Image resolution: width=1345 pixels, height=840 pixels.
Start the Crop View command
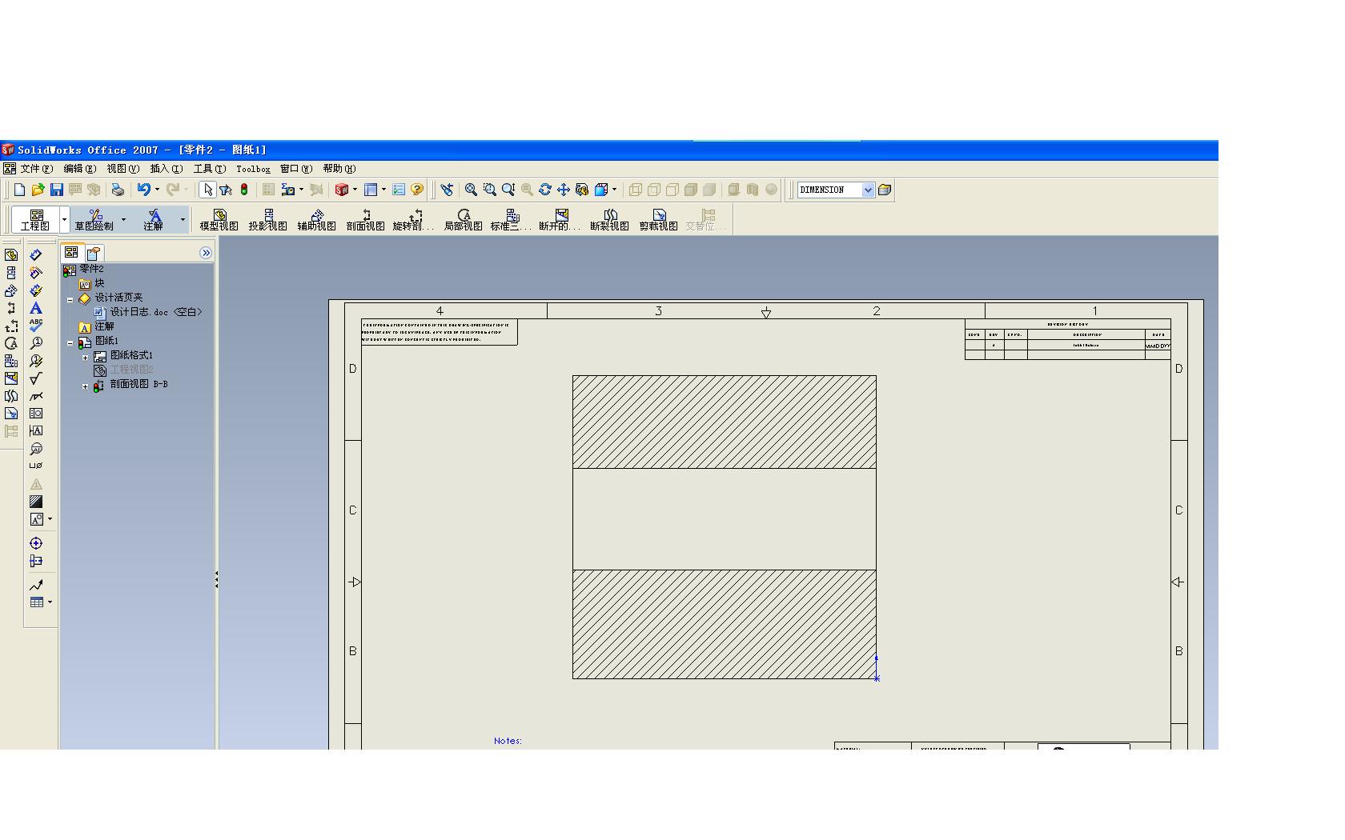pyautogui.click(x=658, y=220)
